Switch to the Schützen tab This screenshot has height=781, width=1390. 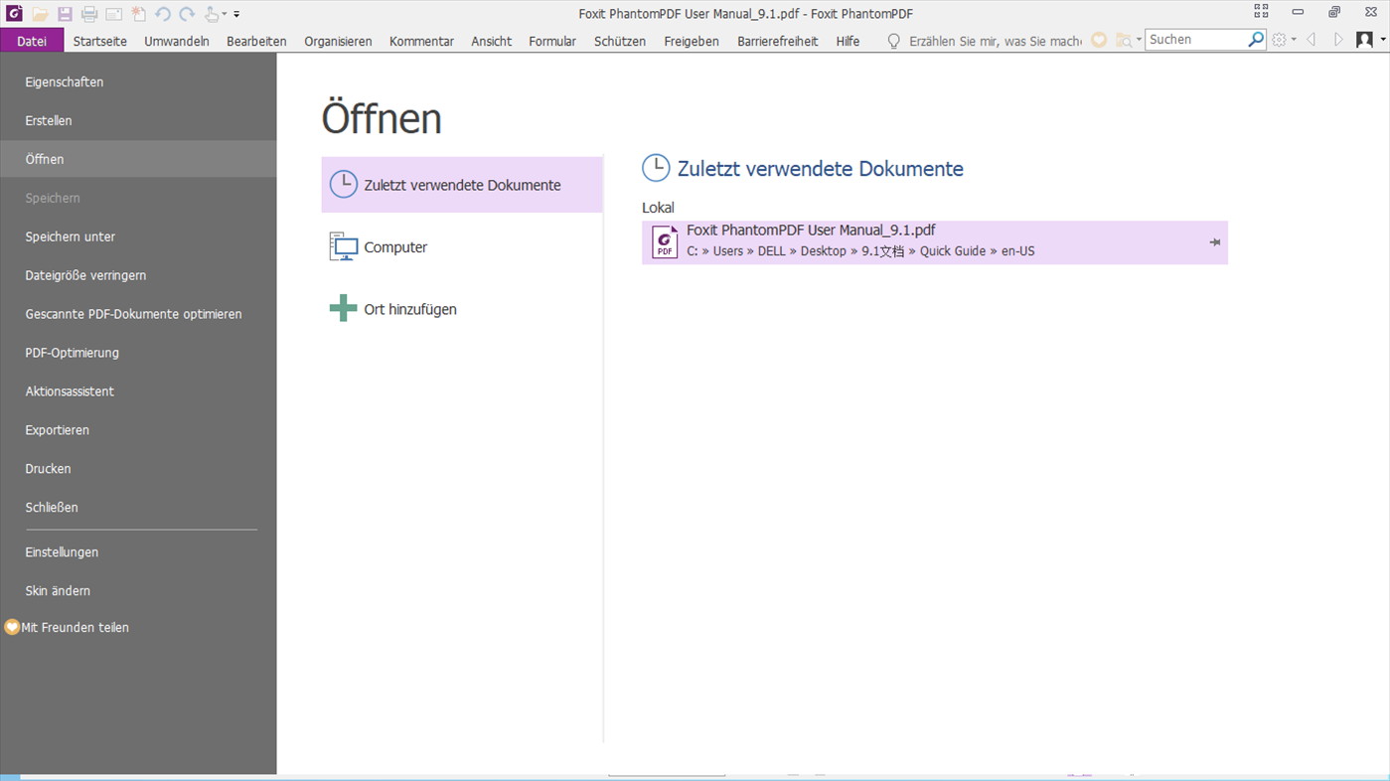[x=620, y=41]
